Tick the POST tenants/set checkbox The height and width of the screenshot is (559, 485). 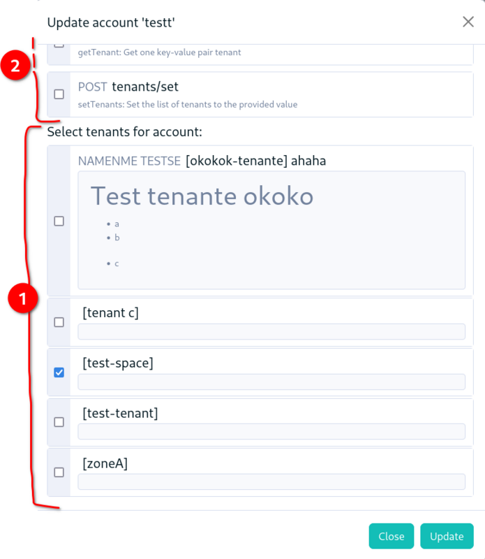(59, 94)
